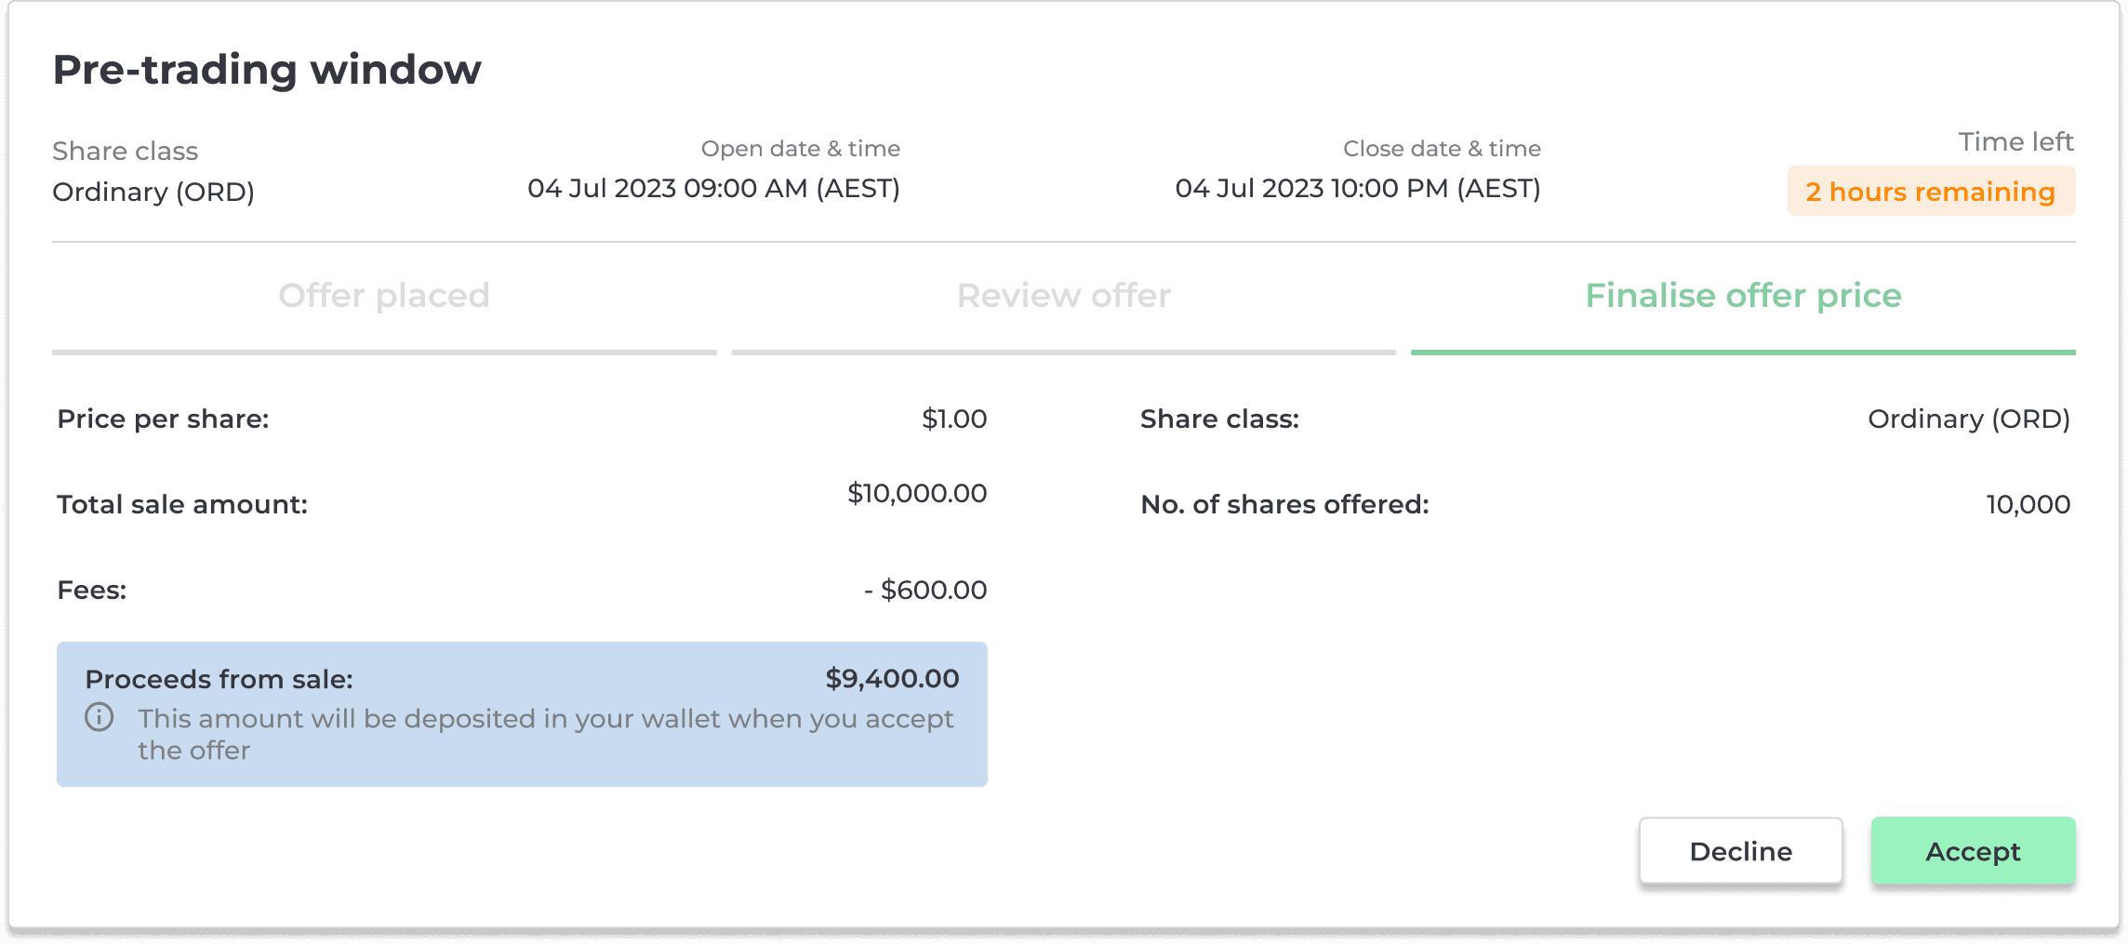Click the Open date & time value

click(713, 189)
